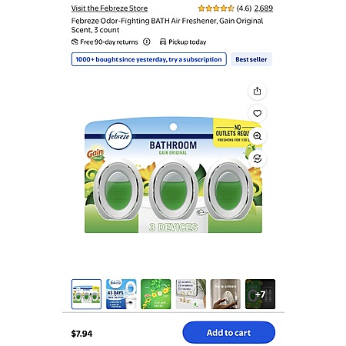
Task: Open info icon next to free returns
Action: (147, 42)
